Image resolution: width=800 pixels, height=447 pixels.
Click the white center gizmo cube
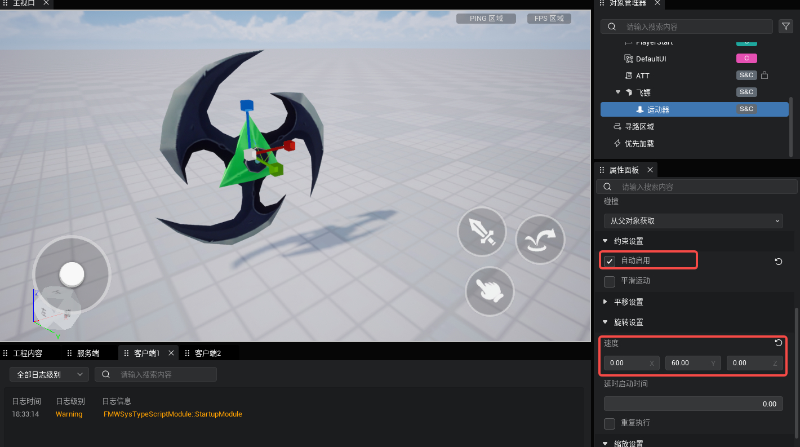(x=250, y=154)
